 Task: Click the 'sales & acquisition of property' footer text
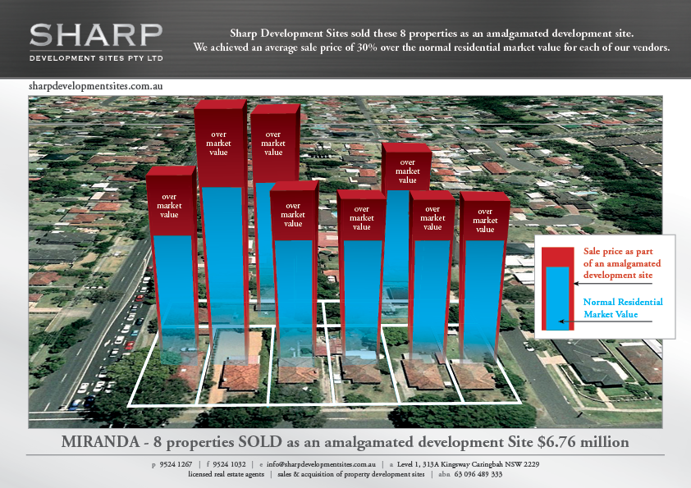[350, 474]
